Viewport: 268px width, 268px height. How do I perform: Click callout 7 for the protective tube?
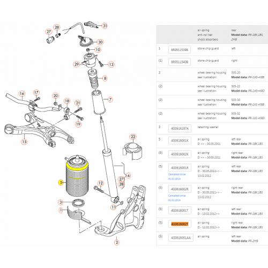click(x=110, y=100)
